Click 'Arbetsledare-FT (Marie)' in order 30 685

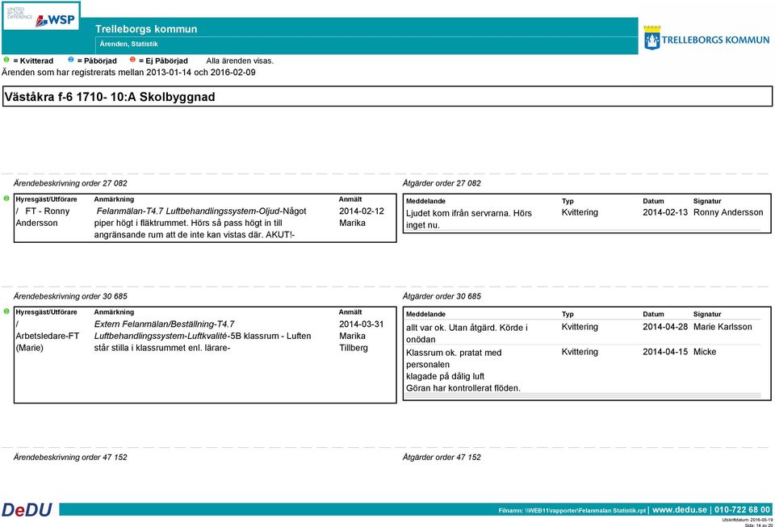(x=48, y=342)
